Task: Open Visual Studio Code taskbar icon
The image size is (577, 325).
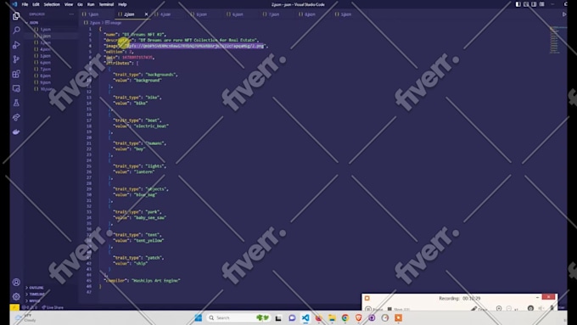Action: point(305,317)
